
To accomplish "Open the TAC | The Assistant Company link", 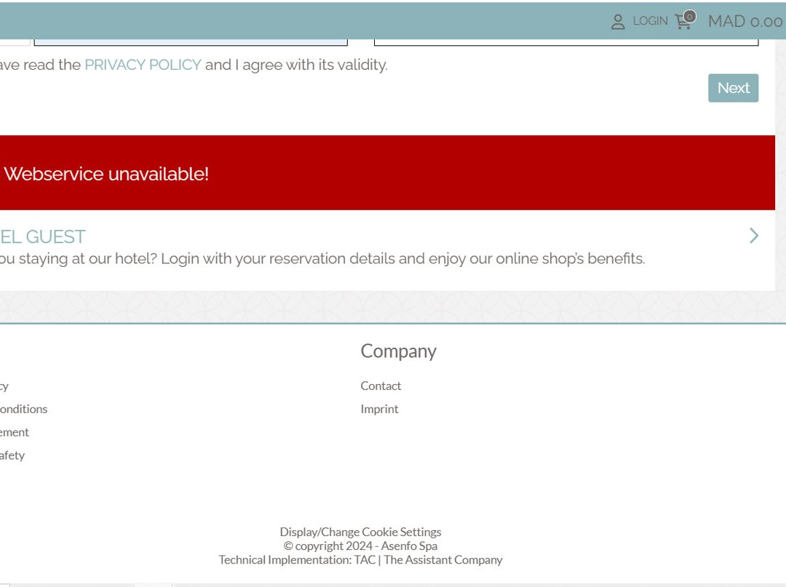I will point(428,559).
